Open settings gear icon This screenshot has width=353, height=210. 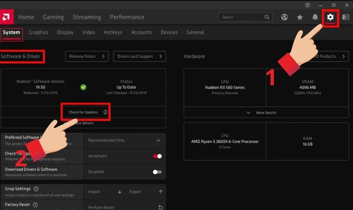pos(330,17)
